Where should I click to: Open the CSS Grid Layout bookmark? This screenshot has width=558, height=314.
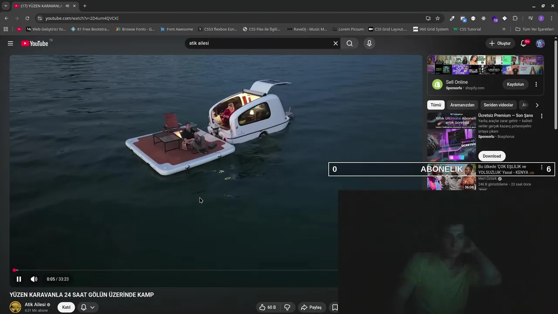pos(388,29)
